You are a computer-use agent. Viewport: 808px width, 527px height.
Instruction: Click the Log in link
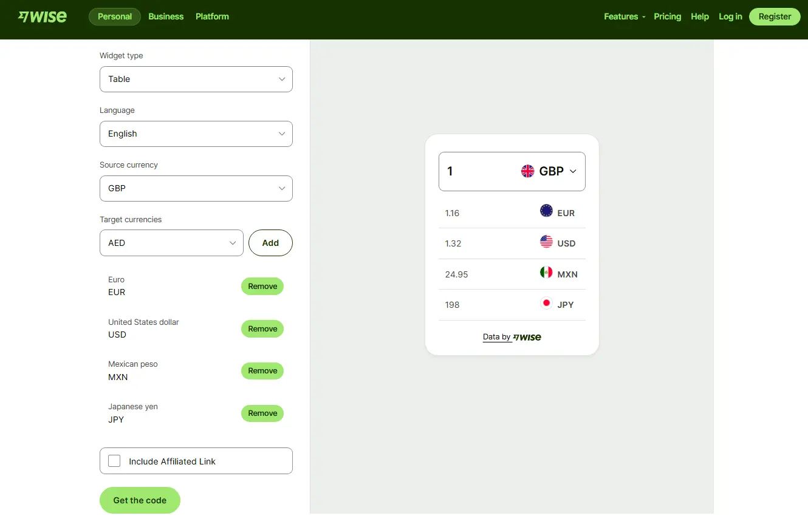(730, 16)
